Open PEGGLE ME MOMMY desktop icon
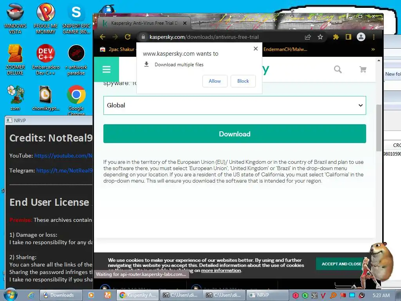The width and height of the screenshot is (401, 301). pos(45,18)
